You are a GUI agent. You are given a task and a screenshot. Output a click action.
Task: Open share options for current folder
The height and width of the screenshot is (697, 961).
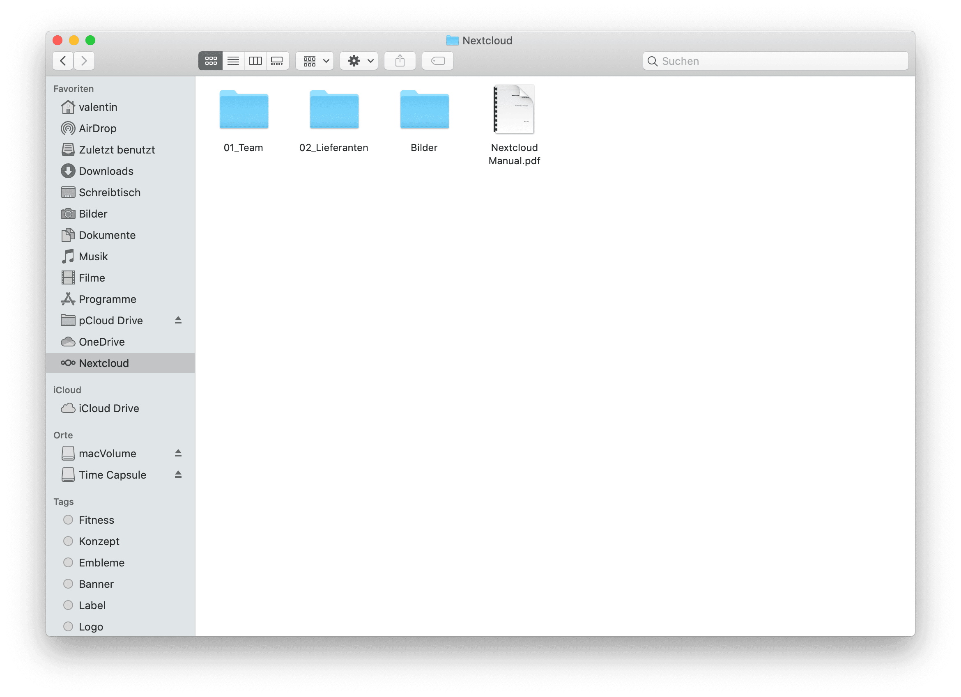tap(401, 61)
